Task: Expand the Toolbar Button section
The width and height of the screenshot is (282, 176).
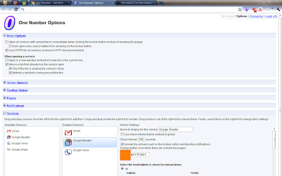Action: point(5,90)
